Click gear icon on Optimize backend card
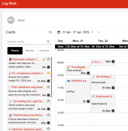128x131 pixels. tap(10, 129)
